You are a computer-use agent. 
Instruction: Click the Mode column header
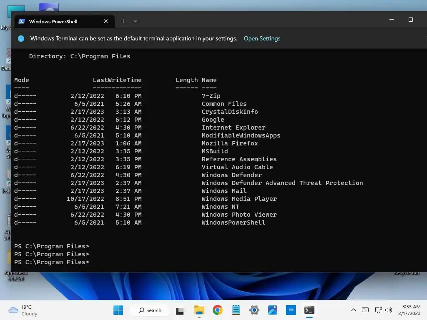point(22,80)
